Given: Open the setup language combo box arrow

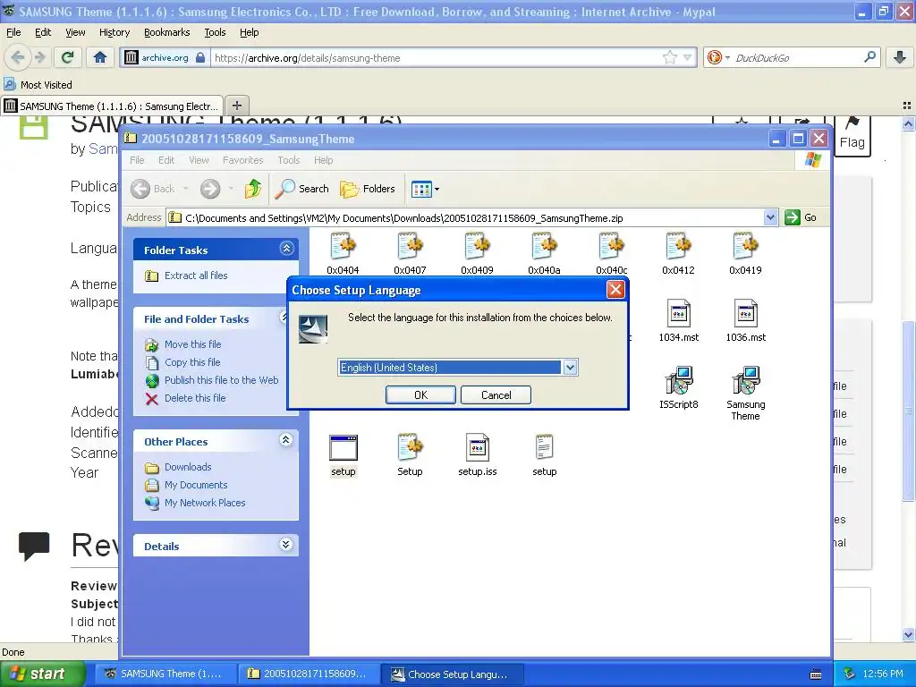Looking at the screenshot, I should click(x=570, y=368).
